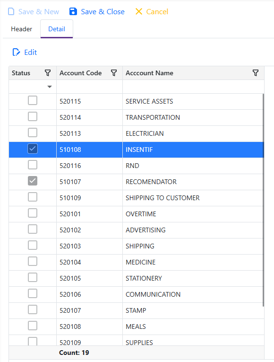Select the SHIPPING TO CUSTOMER cell
The width and height of the screenshot is (274, 362).
pos(193,198)
